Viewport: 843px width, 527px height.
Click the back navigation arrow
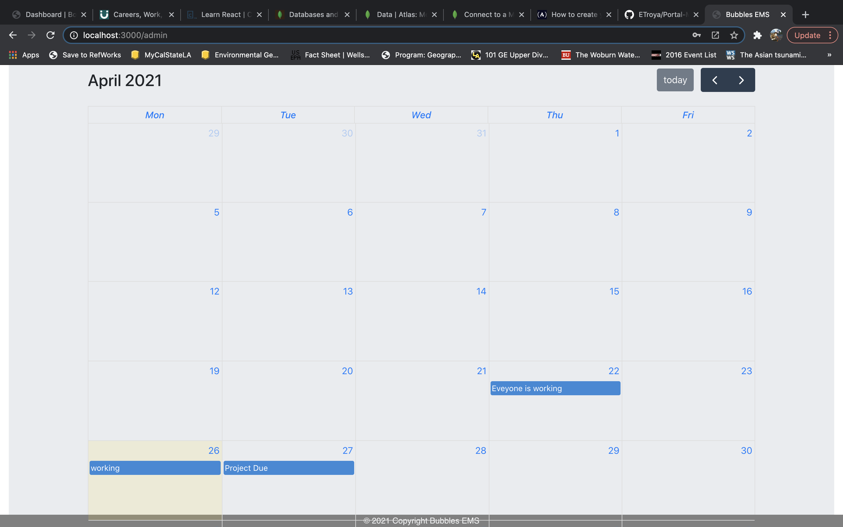(x=13, y=35)
